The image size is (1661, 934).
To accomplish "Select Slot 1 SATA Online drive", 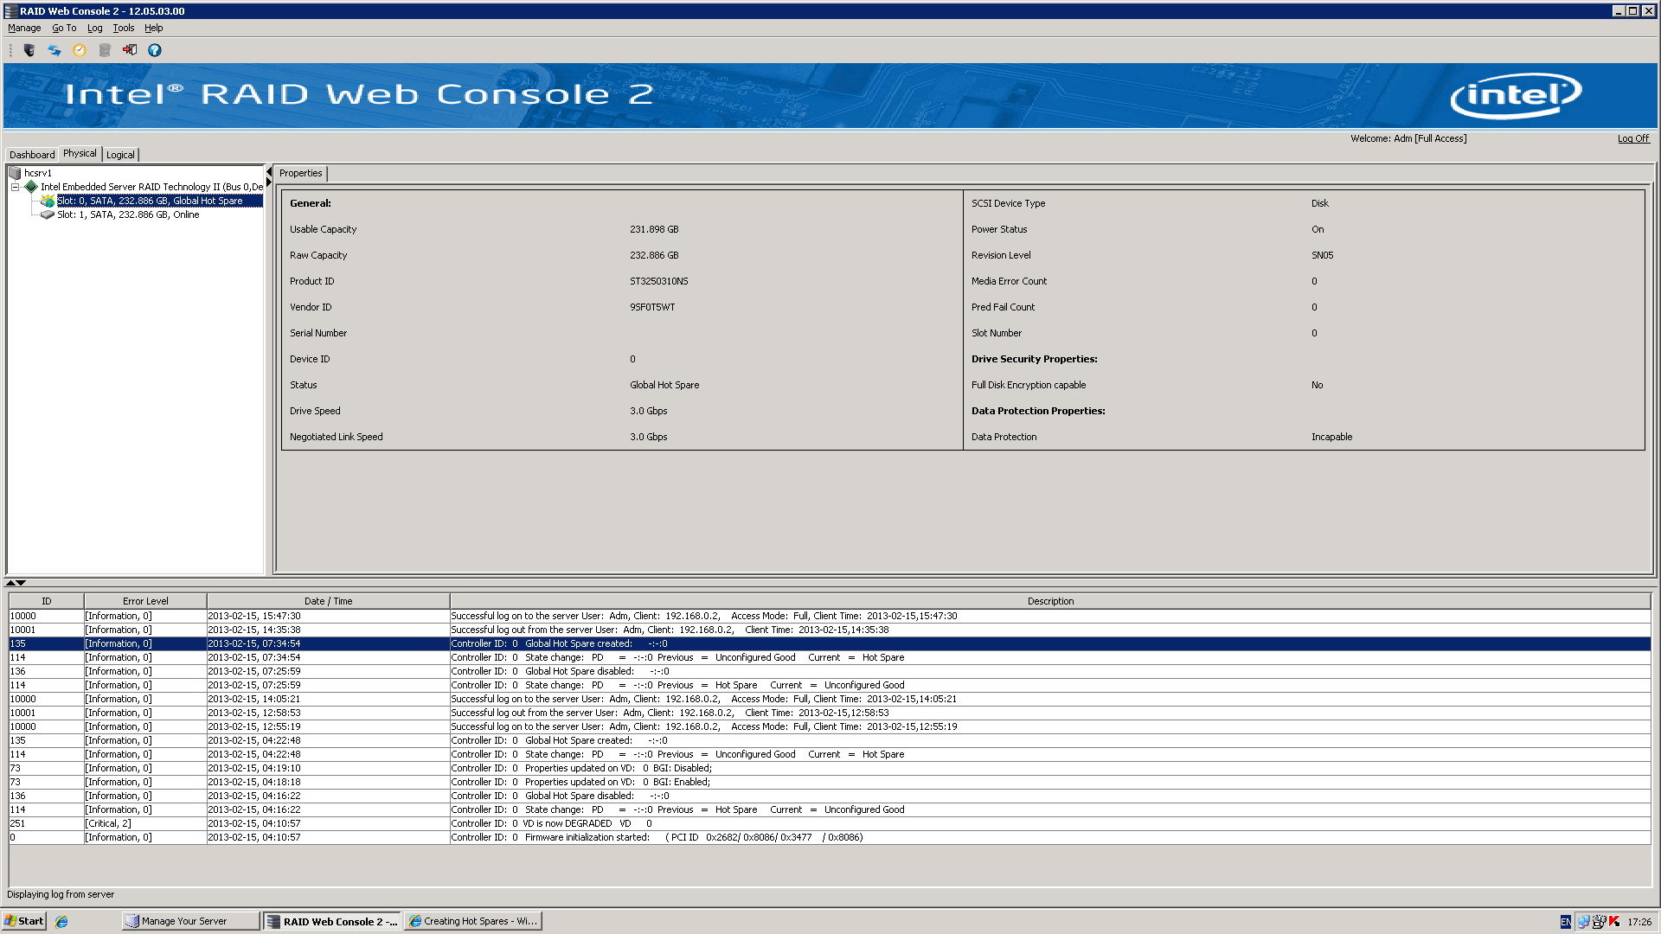I will click(128, 214).
